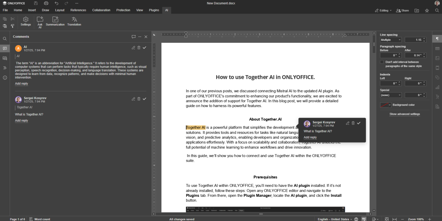
Task: Switch to the Insert tab
Action: point(32,10)
